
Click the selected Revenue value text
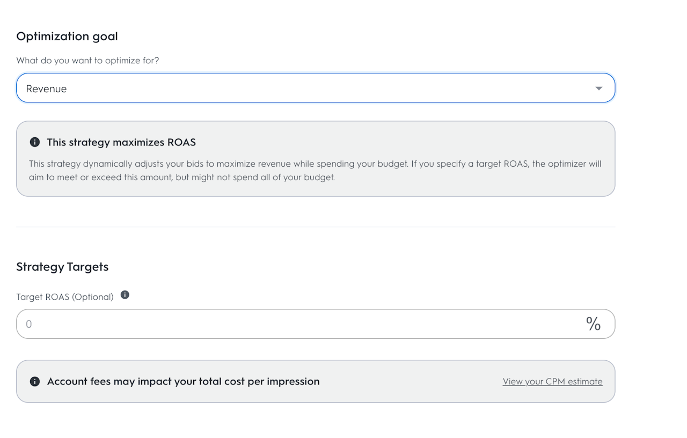[x=47, y=89]
